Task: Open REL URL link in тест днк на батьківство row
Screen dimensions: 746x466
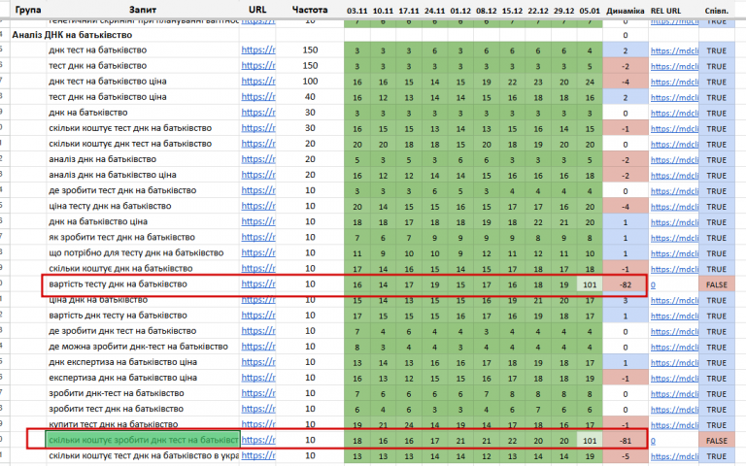Action: (x=674, y=67)
